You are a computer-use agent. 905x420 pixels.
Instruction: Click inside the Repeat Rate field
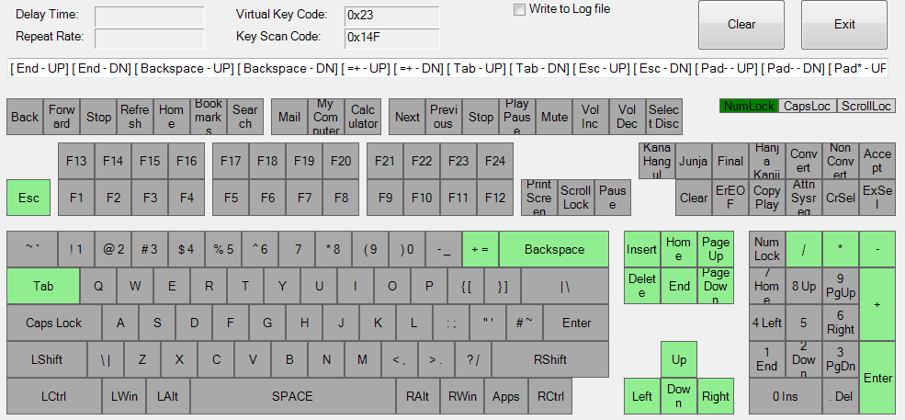pos(150,39)
